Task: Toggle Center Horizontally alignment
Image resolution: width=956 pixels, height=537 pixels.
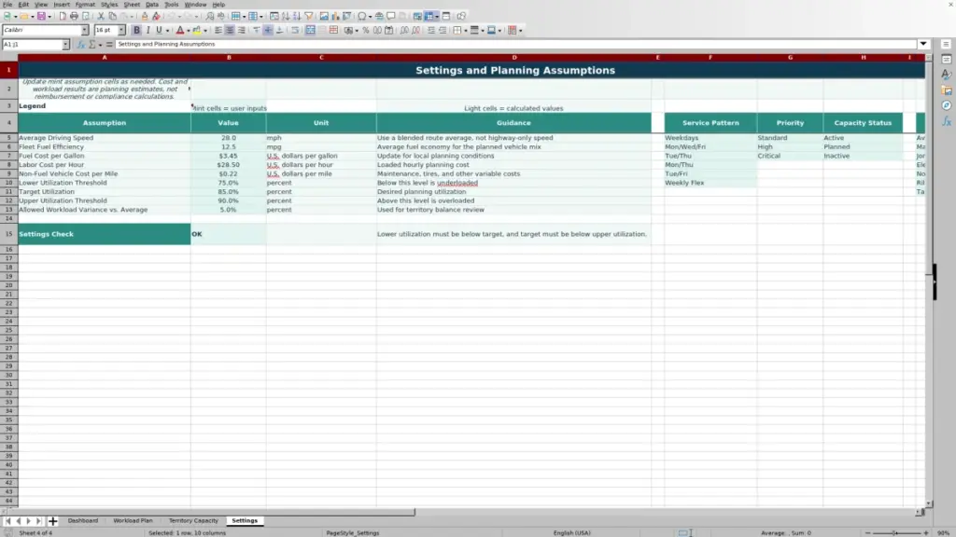Action: point(230,30)
